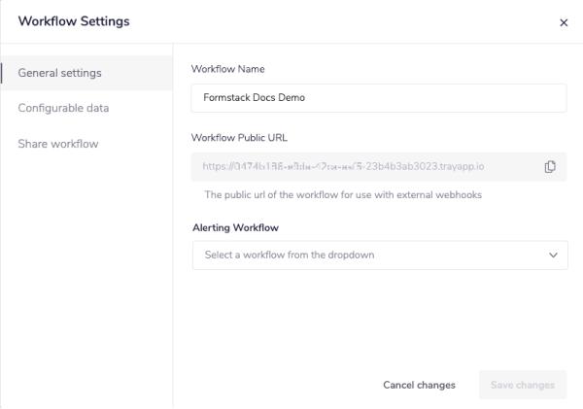
Task: Copy the workflow public URL
Action: [x=550, y=166]
